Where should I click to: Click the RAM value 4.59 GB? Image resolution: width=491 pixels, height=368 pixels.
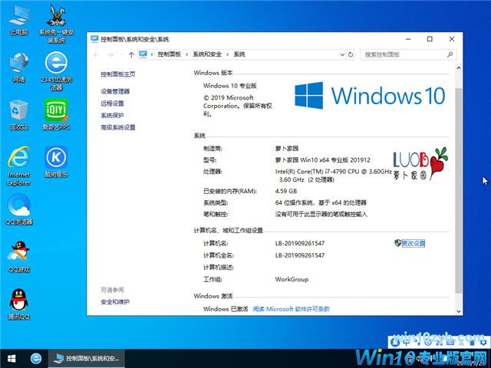pyautogui.click(x=286, y=191)
